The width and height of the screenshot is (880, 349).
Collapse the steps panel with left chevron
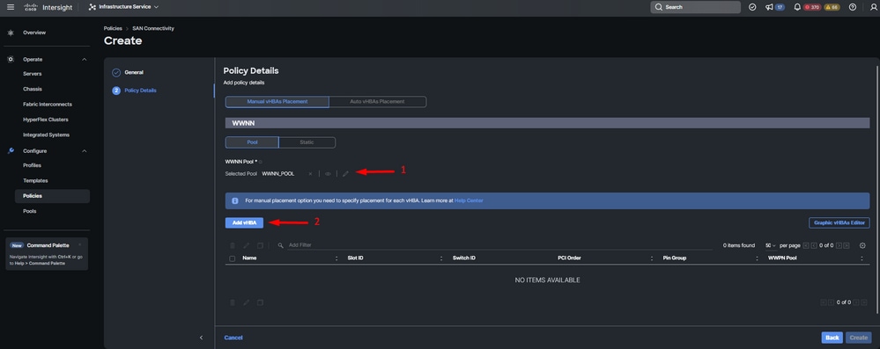[202, 338]
